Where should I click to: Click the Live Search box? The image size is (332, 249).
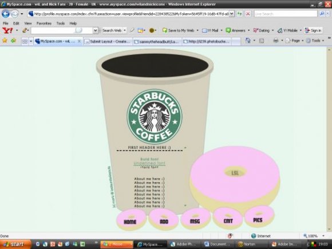286,14
